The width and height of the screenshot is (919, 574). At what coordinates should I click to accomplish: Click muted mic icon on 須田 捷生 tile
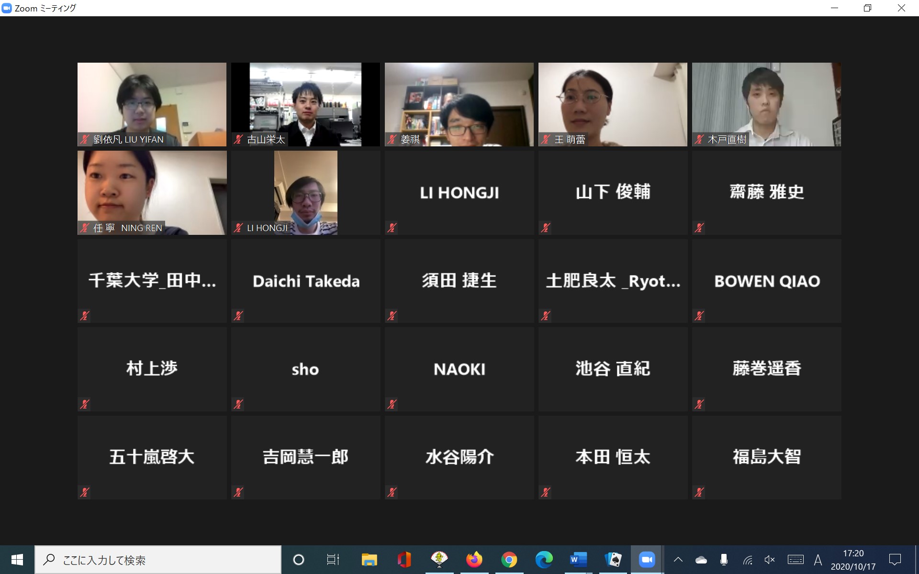click(x=392, y=316)
